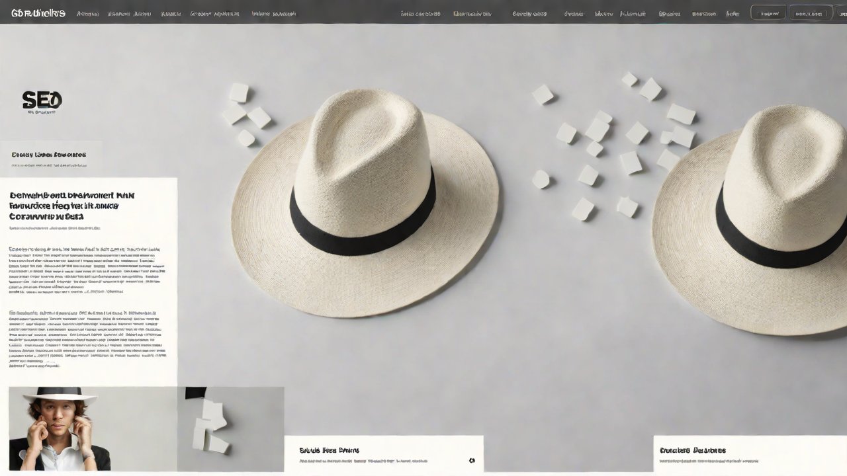
Task: Click the black SEO logo on the left
Action: [x=42, y=100]
